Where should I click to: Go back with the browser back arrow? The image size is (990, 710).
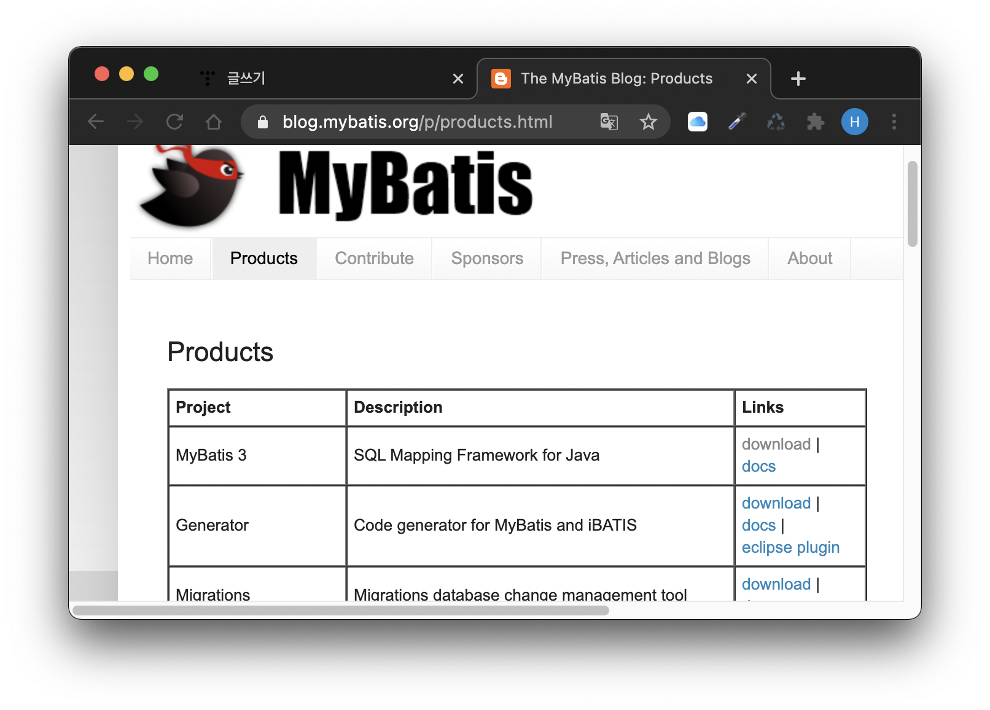96,122
